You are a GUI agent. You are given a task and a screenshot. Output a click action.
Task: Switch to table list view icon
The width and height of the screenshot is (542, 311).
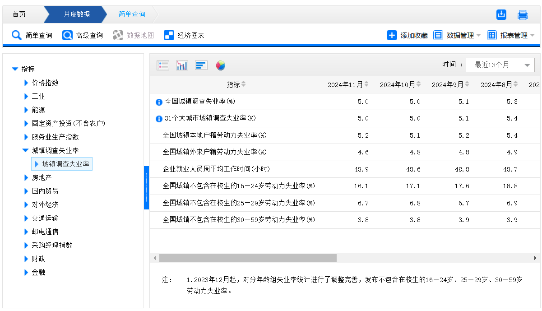(x=163, y=65)
